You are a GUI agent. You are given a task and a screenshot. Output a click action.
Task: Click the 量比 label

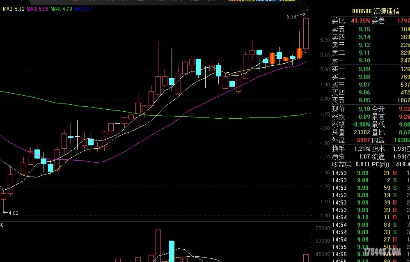[378, 133]
